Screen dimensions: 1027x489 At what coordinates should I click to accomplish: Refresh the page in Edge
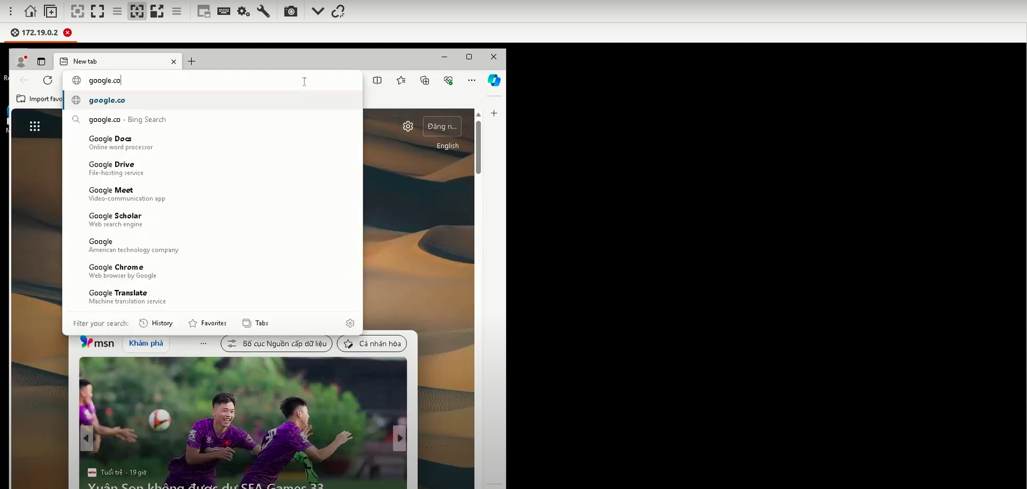click(48, 80)
